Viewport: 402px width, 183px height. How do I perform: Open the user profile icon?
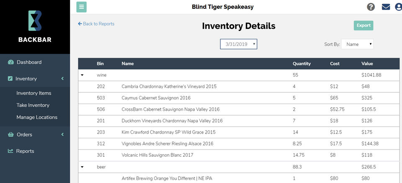[399, 7]
